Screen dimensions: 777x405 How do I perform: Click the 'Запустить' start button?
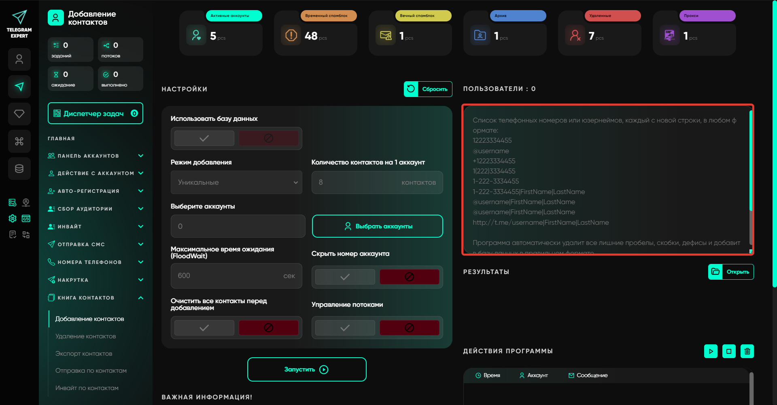tap(306, 369)
